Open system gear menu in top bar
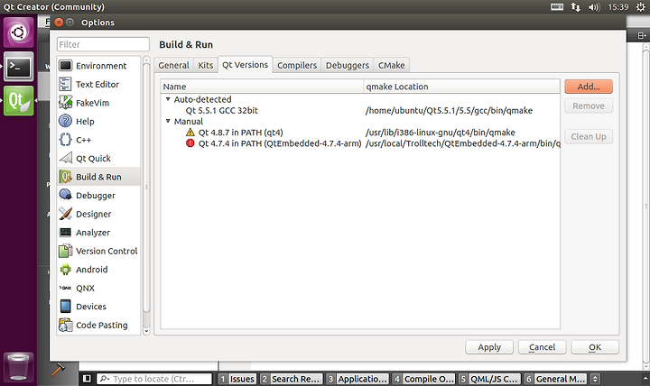 coord(640,7)
